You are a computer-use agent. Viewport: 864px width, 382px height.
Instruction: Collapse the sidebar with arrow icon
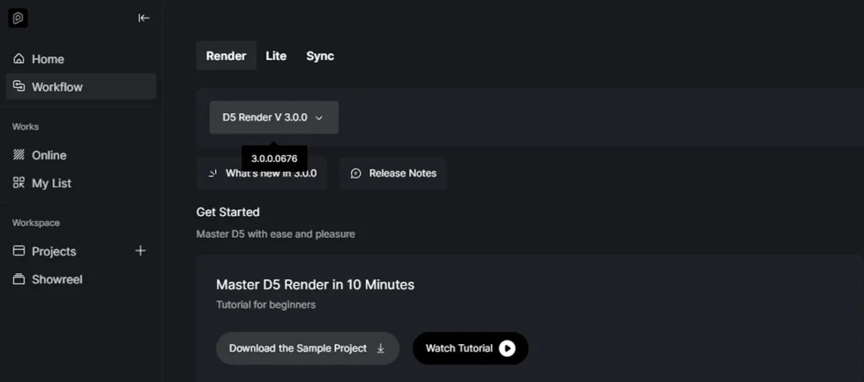pos(143,19)
